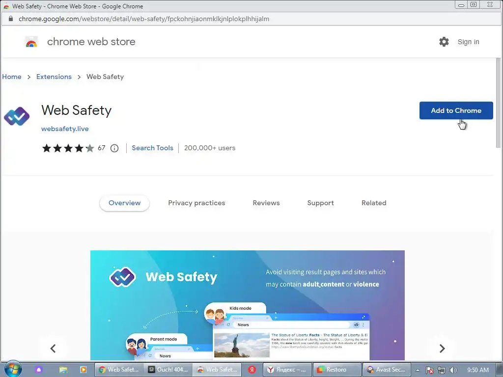503x377 pixels.
Task: Click the Web Safety breadcrumb text
Action: (x=105, y=77)
